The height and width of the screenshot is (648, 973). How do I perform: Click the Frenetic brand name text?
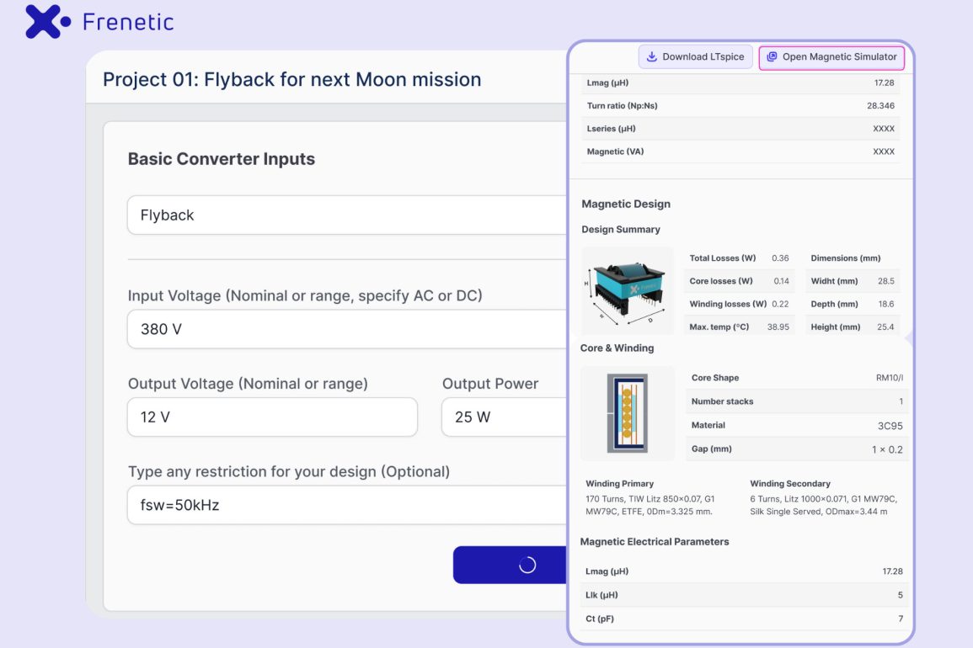[x=128, y=22]
